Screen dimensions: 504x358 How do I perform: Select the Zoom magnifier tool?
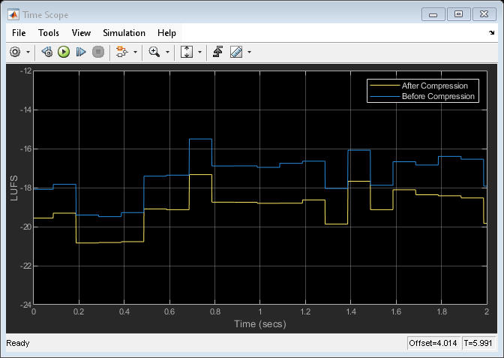(x=154, y=52)
